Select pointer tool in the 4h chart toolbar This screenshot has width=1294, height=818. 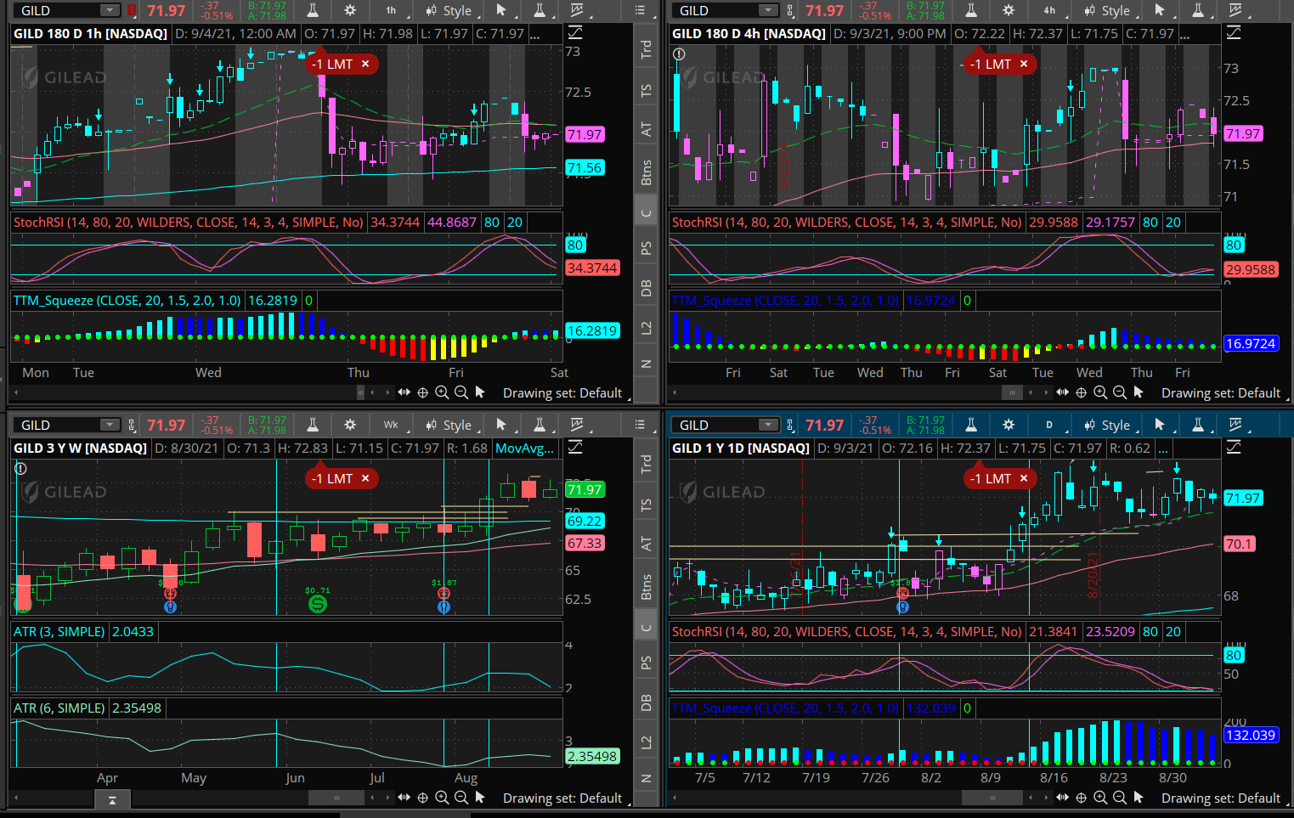1160,10
